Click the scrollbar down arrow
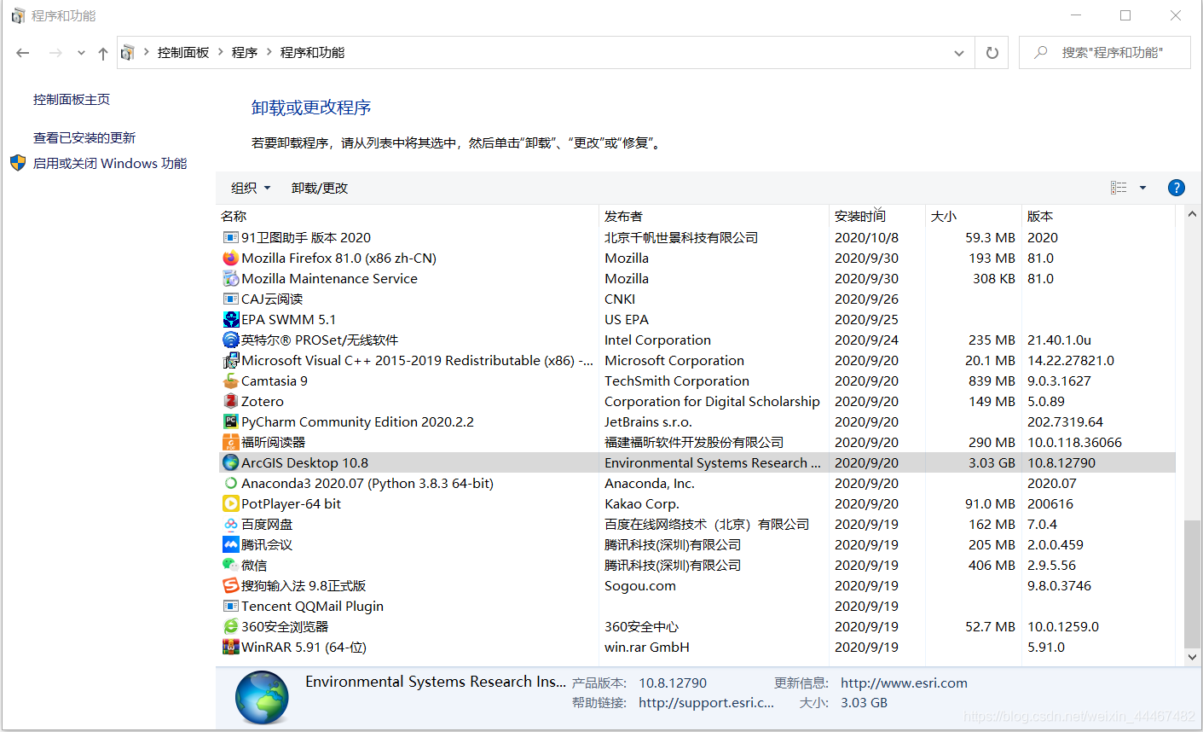Viewport: 1203px width, 732px height. (1192, 657)
